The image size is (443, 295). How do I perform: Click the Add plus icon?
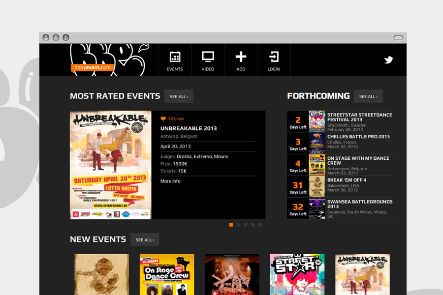point(241,57)
